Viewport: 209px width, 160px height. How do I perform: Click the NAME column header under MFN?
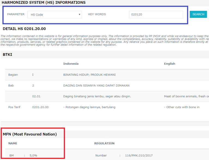point(13,143)
